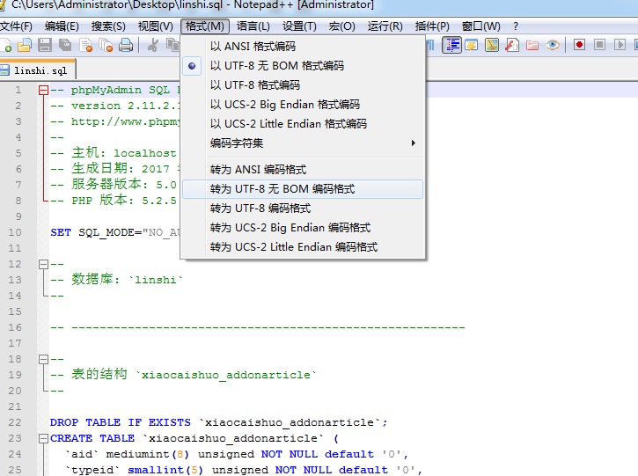Switch to the linshi.sql tab
The width and height of the screenshot is (638, 476).
pos(39,70)
